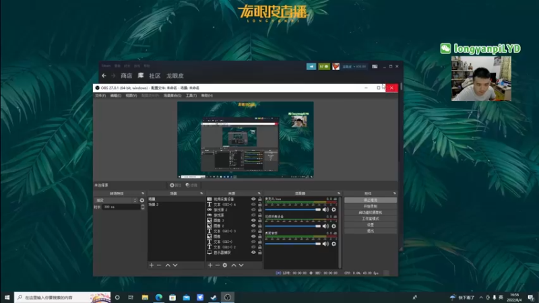Open scene transition settings gear icon
The image size is (539, 303).
[142, 200]
